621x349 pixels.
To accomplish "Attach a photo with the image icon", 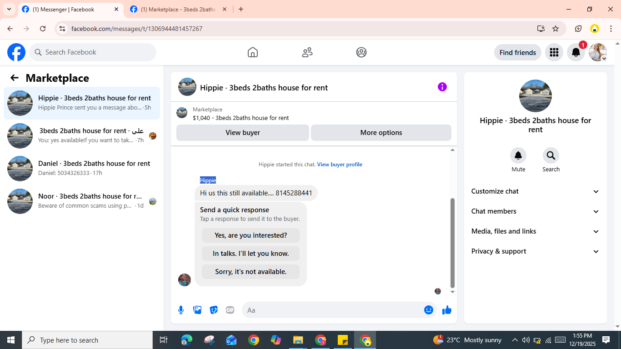I will 197,310.
